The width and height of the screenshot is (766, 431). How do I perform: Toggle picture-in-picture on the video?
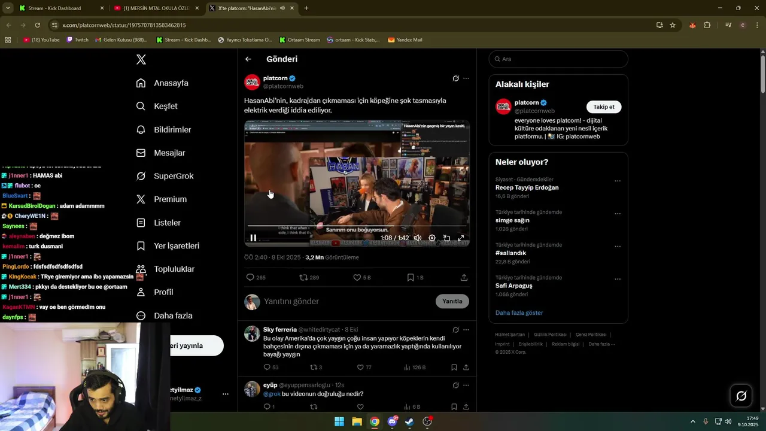click(446, 238)
